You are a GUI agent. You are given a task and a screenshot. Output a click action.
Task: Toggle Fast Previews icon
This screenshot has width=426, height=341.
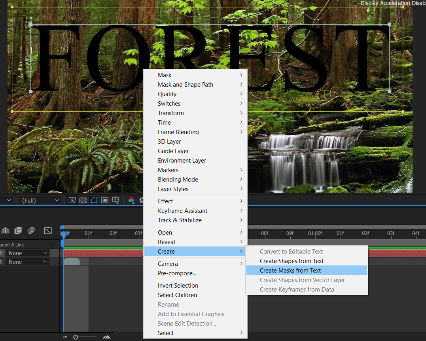coord(72,201)
